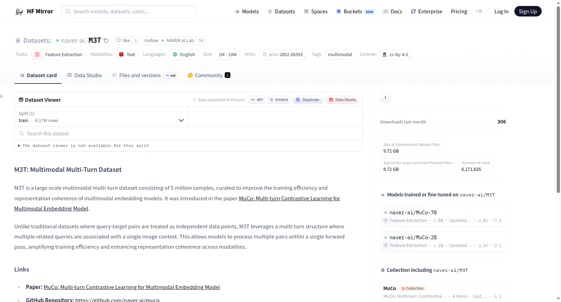Open the Datasets nav item

coord(282,11)
